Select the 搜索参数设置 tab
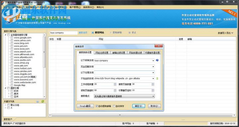This screenshot has width=239, height=127. tap(85, 52)
